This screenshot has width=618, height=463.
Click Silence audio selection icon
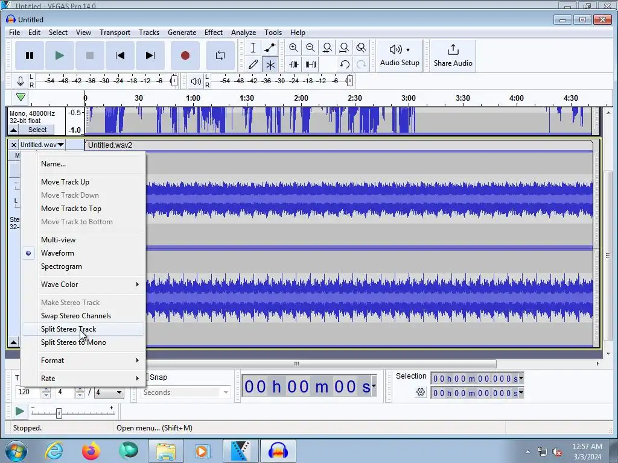click(x=311, y=65)
